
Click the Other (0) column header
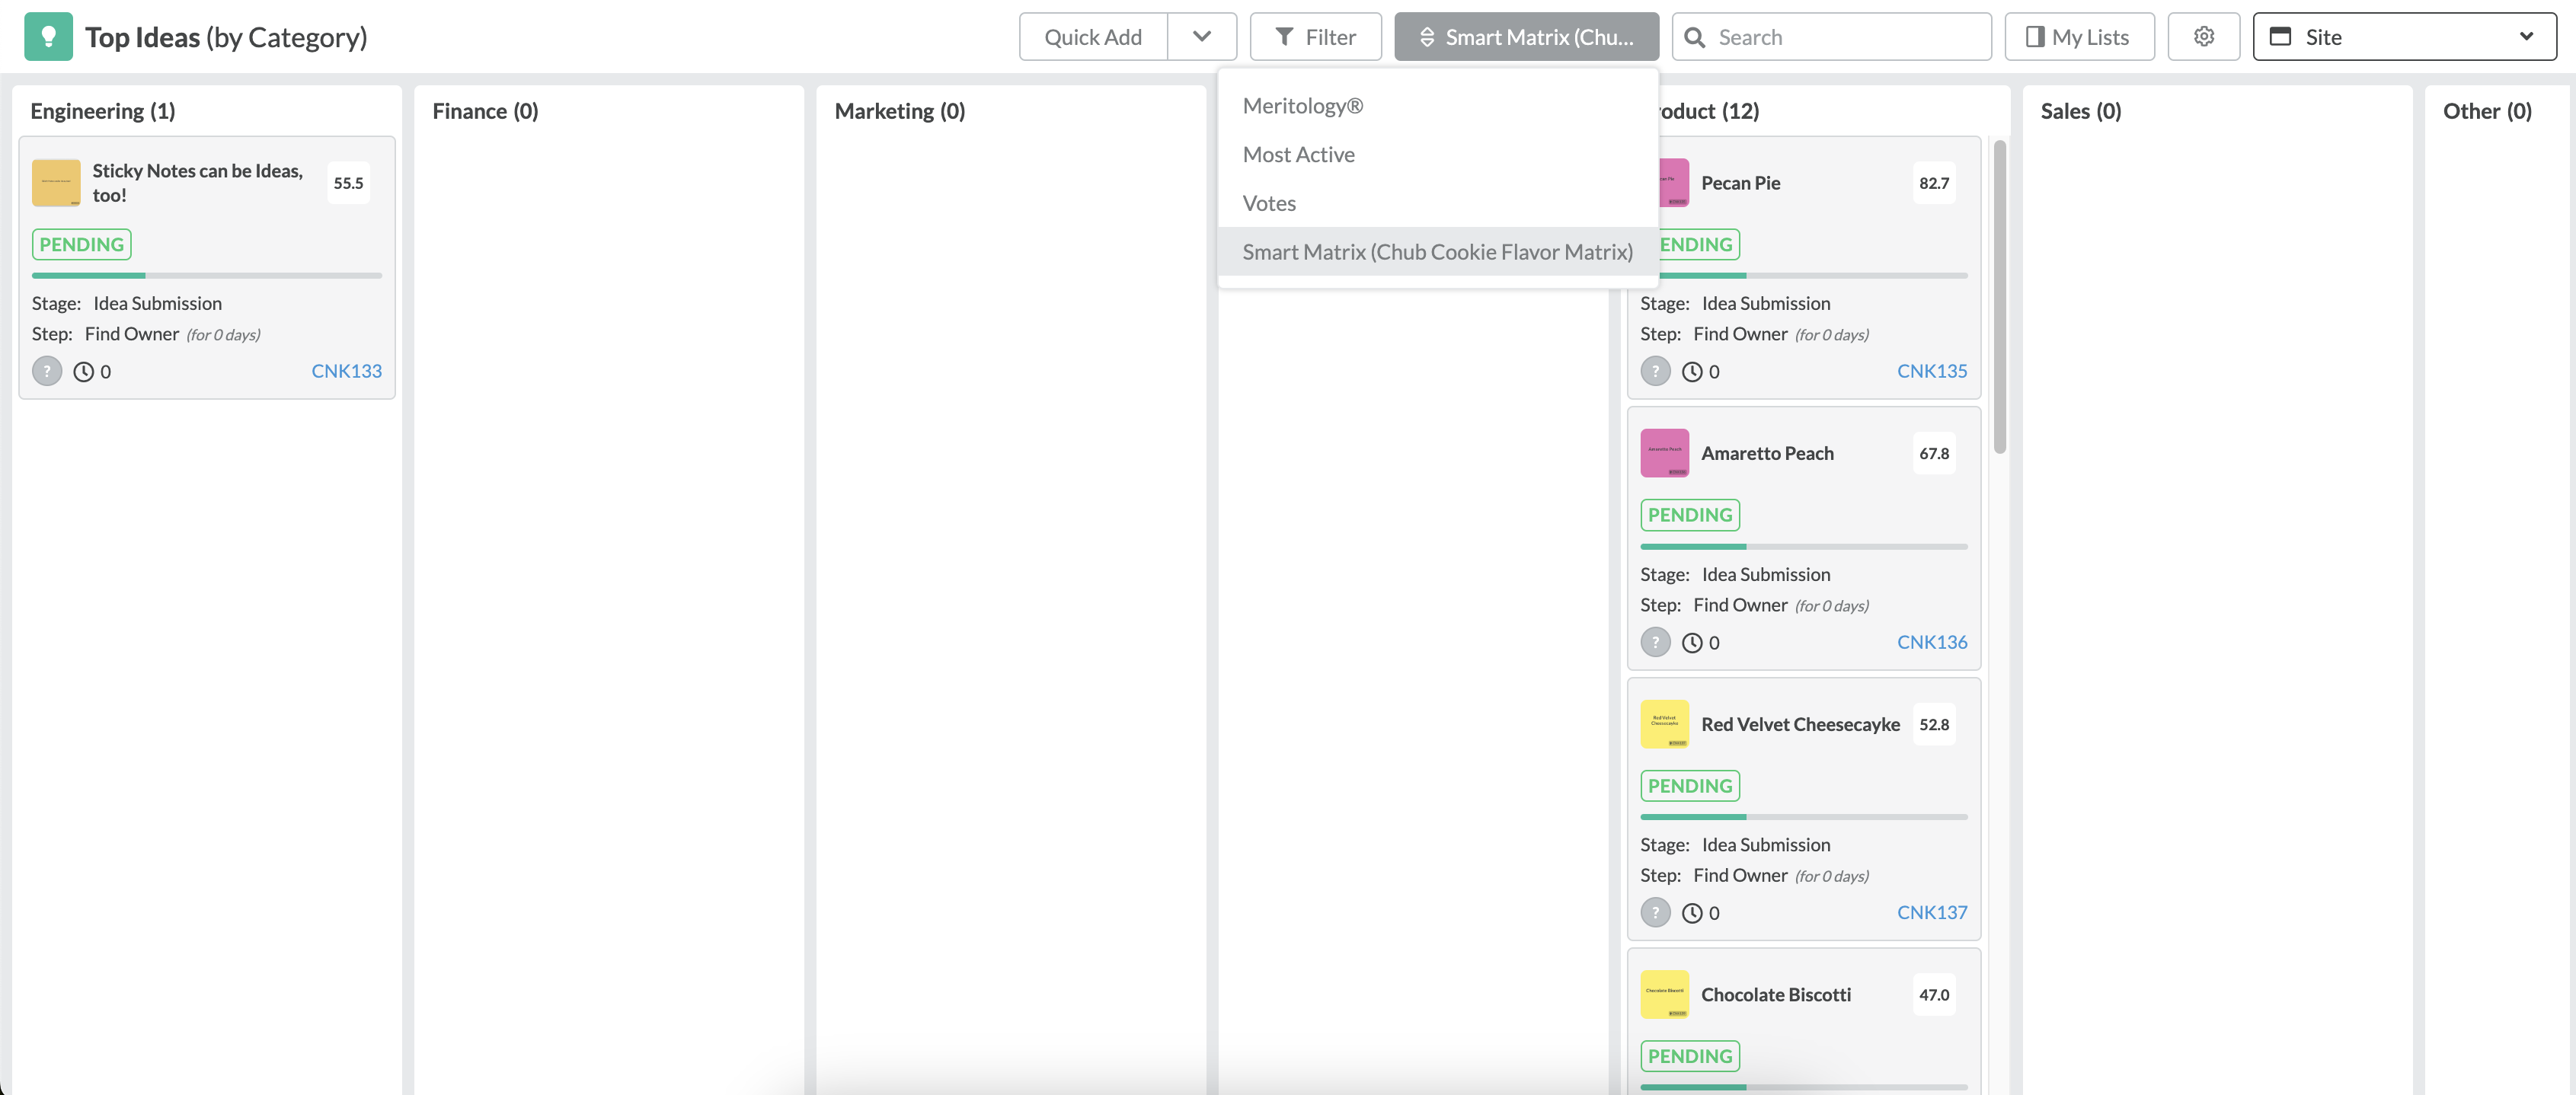2487,111
